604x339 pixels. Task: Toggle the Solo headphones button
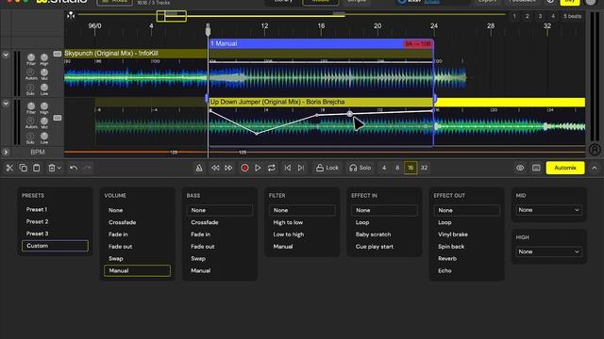point(361,168)
